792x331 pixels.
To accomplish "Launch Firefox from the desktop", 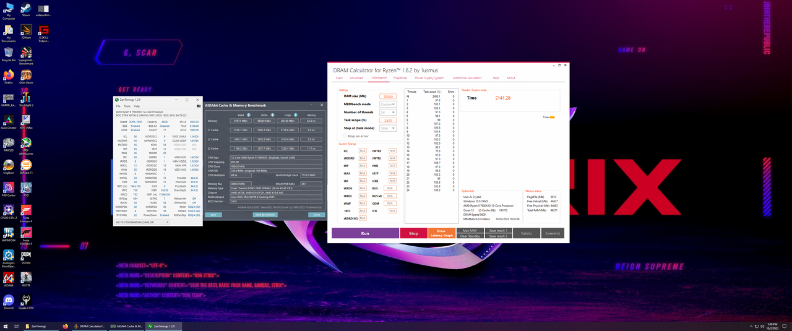I will point(9,77).
